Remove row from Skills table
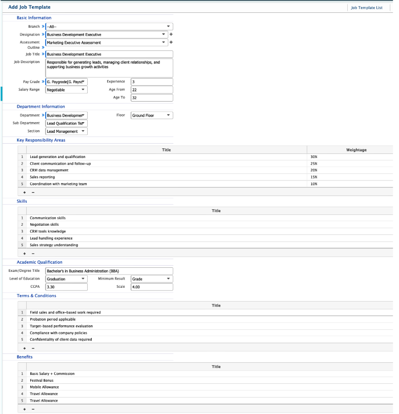399x414 pixels. point(33,253)
